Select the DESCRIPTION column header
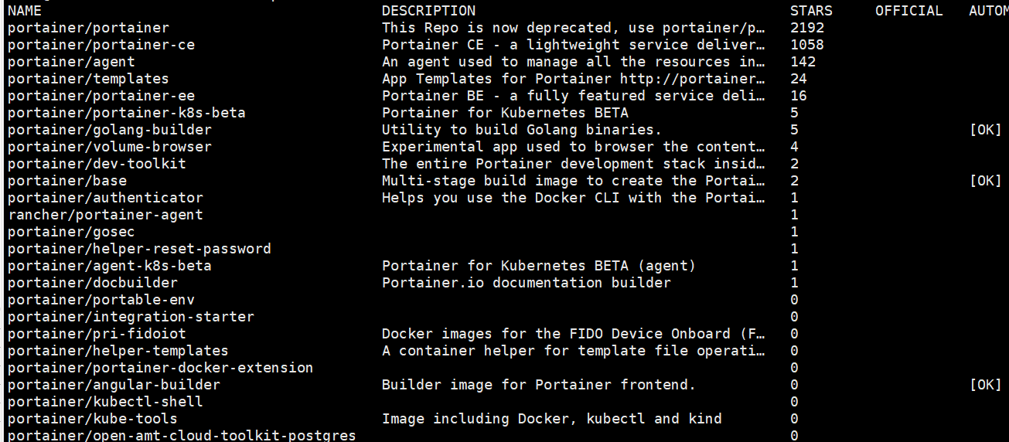This screenshot has height=442, width=1009. pyautogui.click(x=428, y=11)
